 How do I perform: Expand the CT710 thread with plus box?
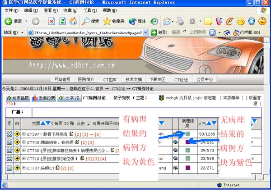click(x=24, y=158)
